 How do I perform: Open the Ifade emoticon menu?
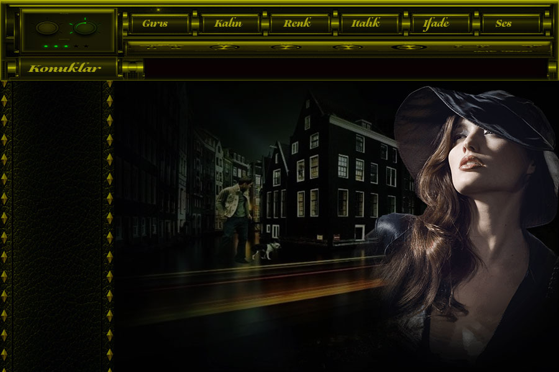[x=436, y=24]
